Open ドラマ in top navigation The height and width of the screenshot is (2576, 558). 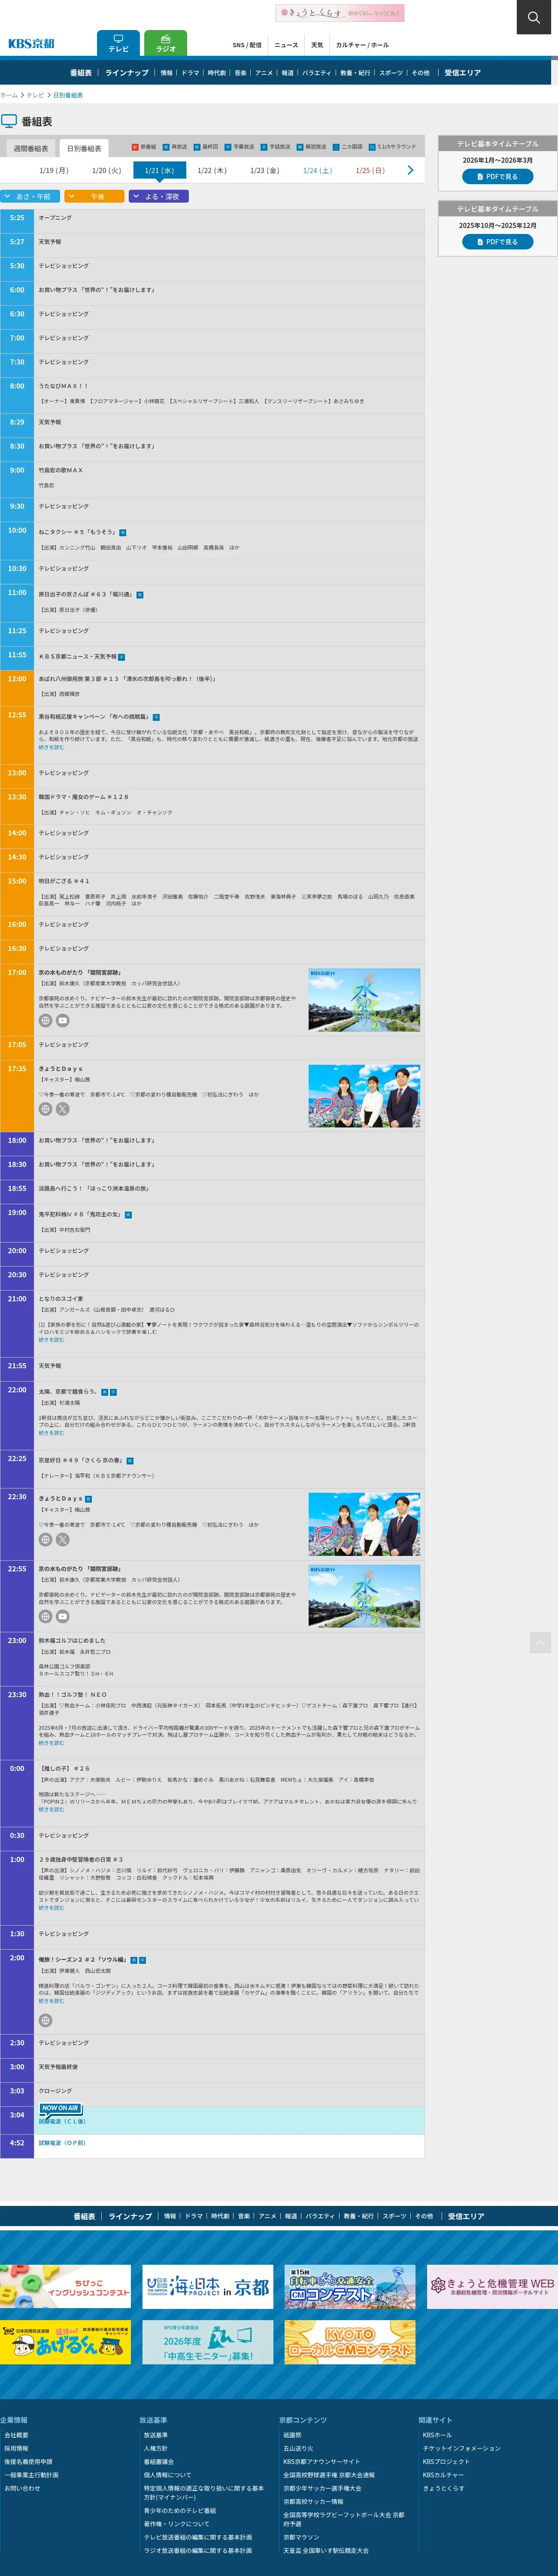[190, 73]
